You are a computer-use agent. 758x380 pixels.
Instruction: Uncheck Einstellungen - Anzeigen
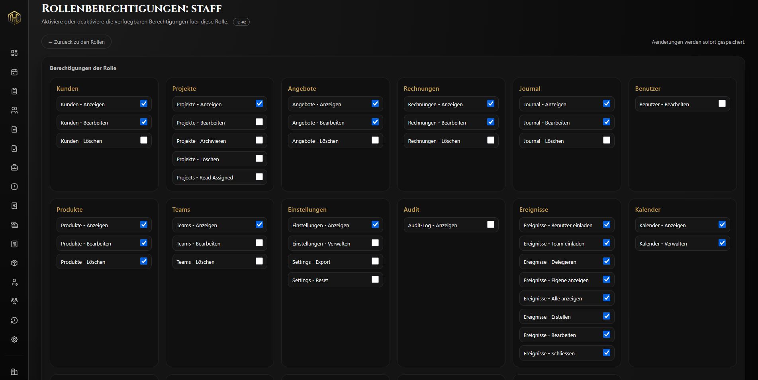pyautogui.click(x=375, y=224)
